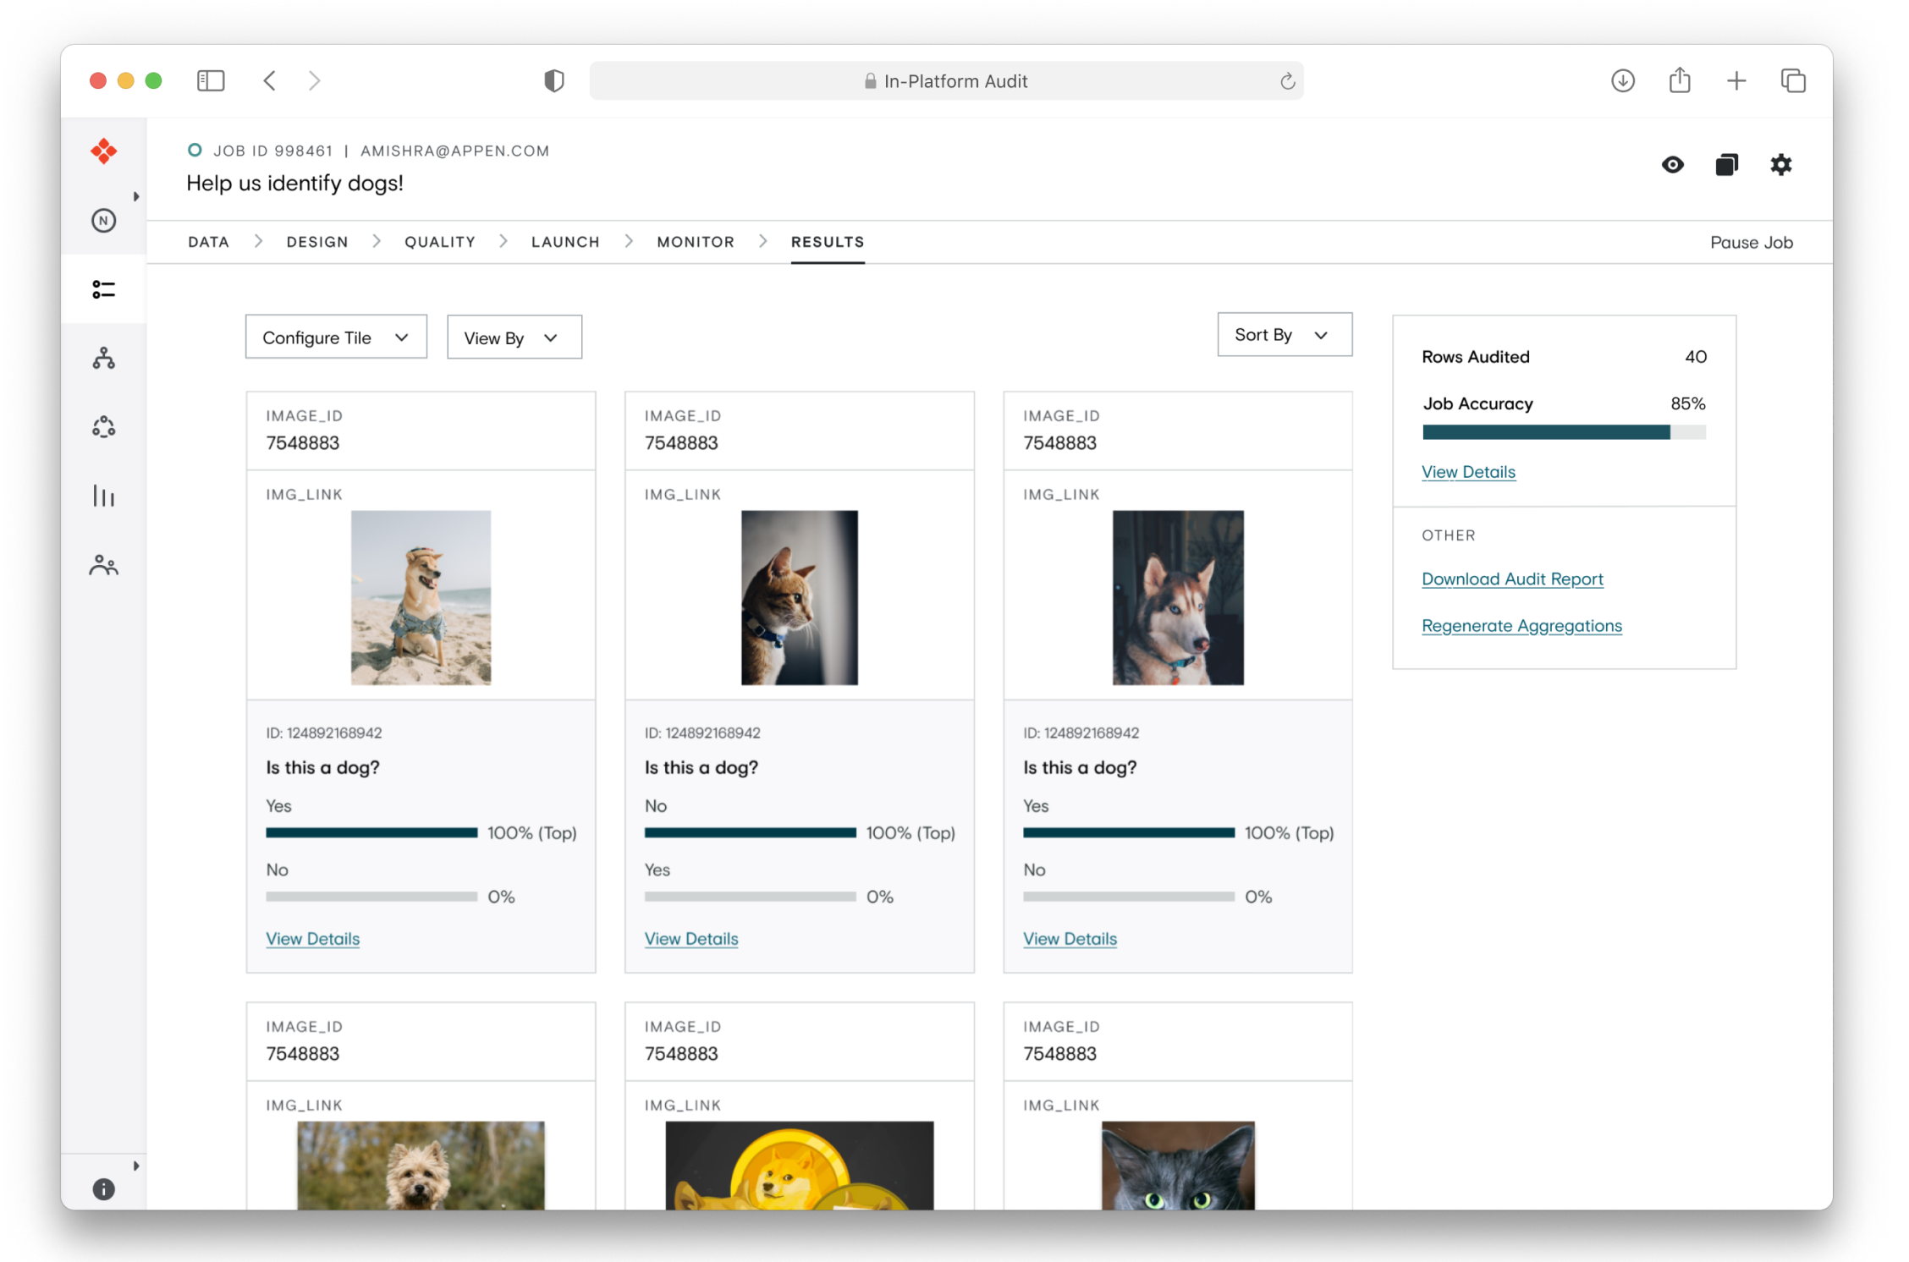Click the "Help us identify dogs!" title
Viewport: 1909px width, 1262px height.
[x=294, y=184]
